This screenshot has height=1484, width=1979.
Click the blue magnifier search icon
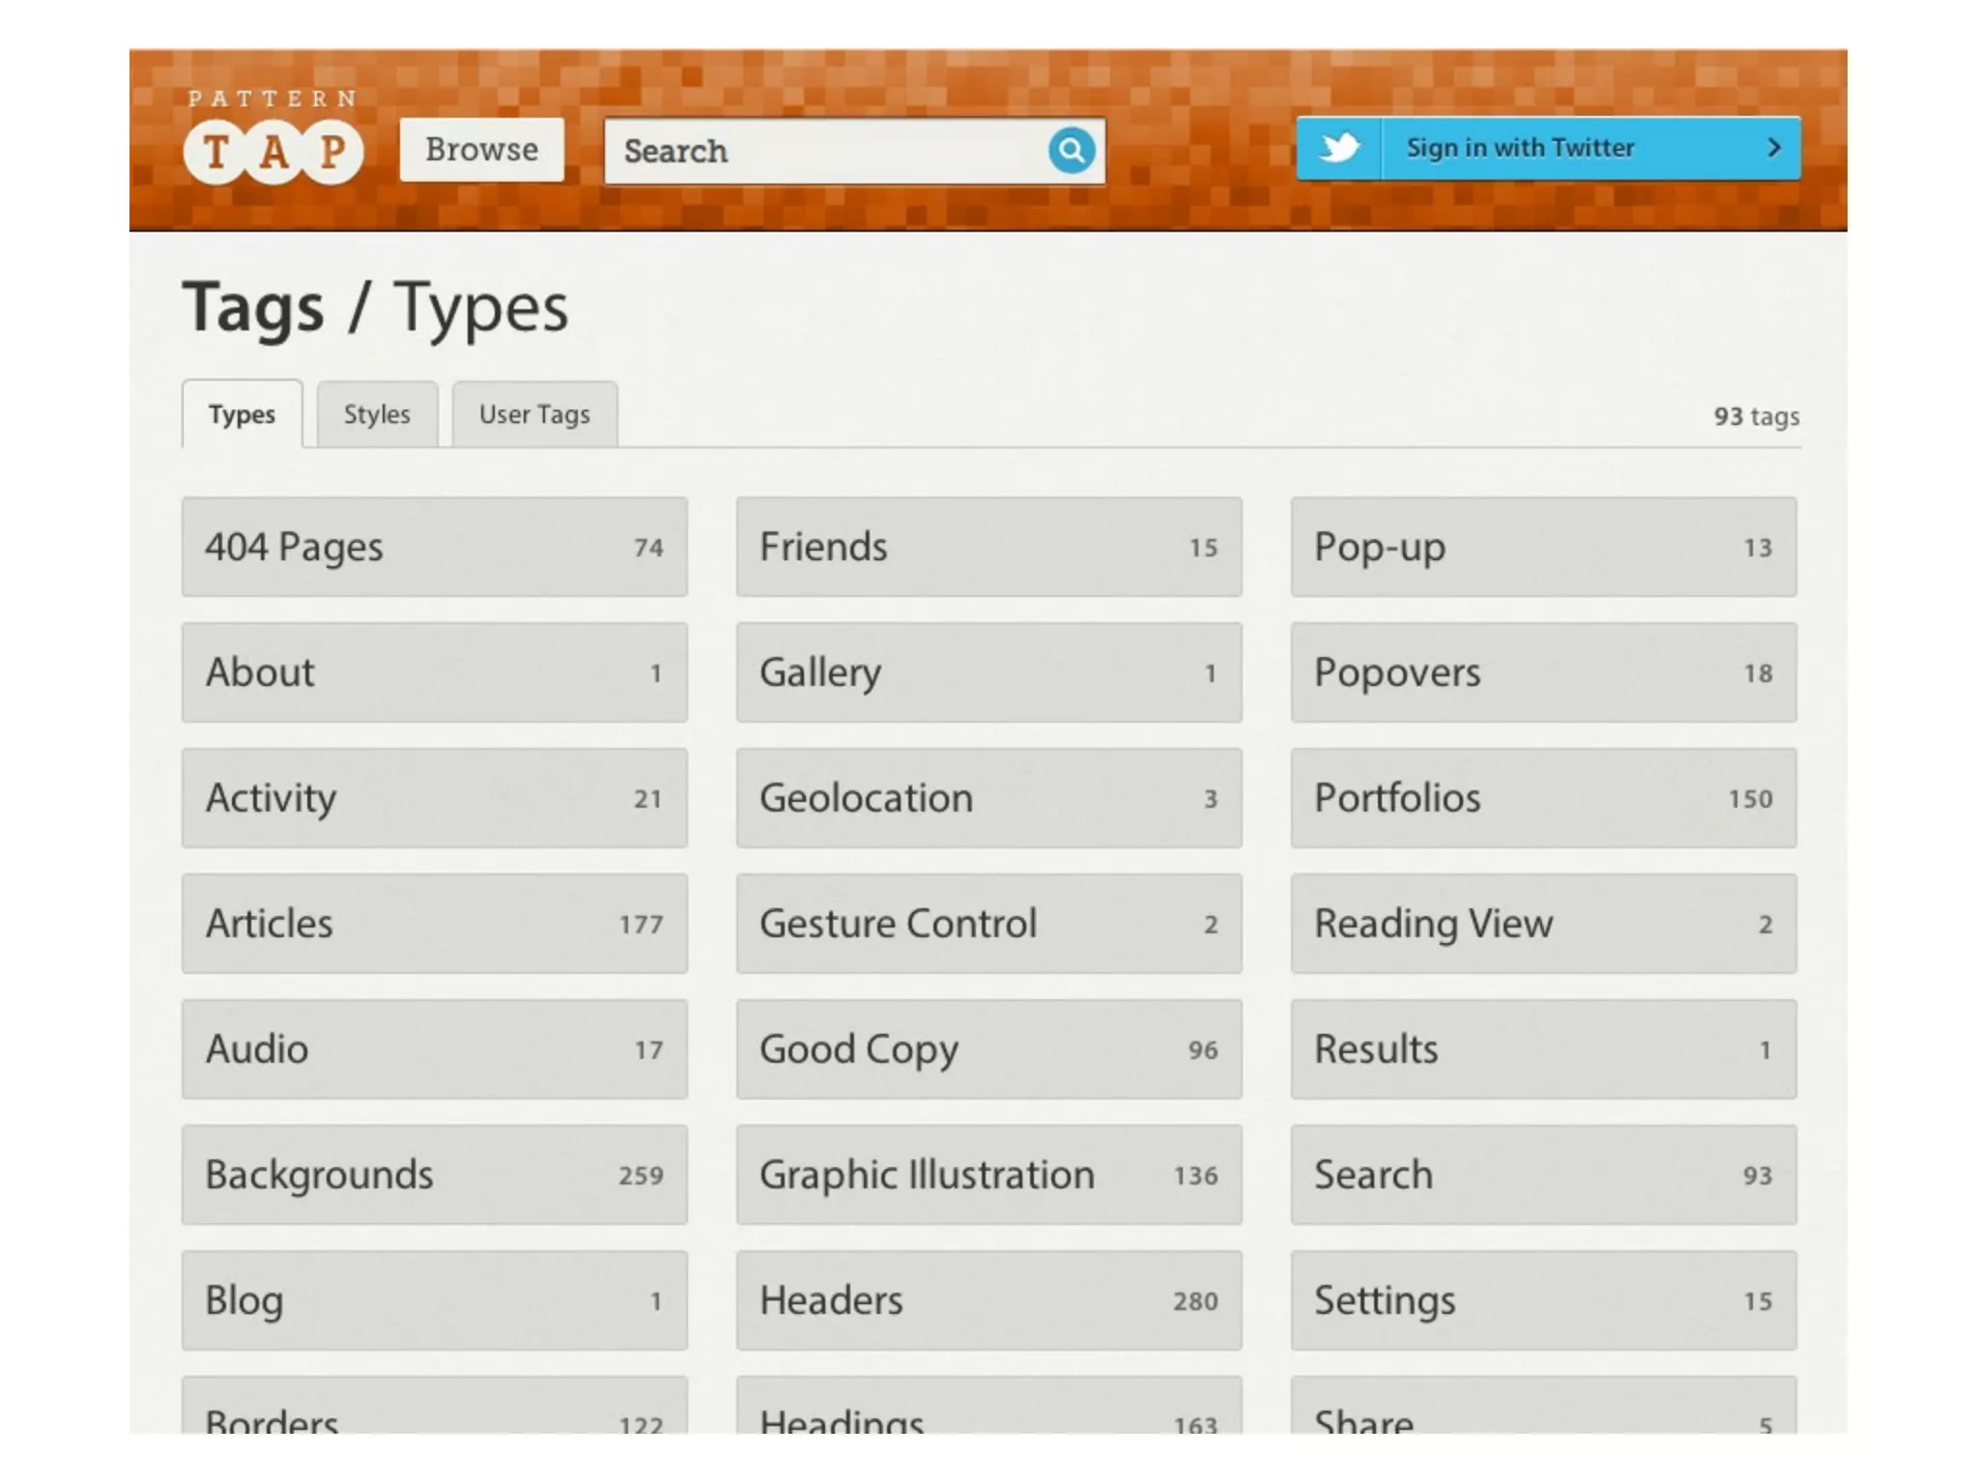pyautogui.click(x=1071, y=151)
